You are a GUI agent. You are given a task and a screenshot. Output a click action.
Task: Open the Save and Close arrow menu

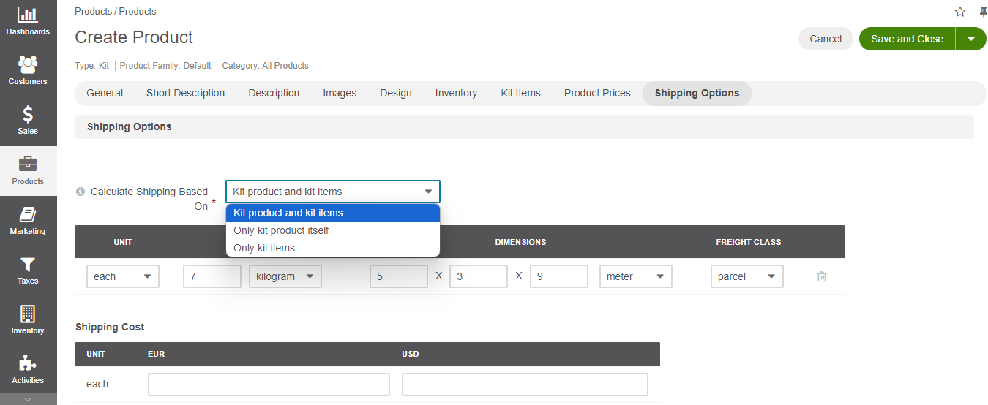971,39
